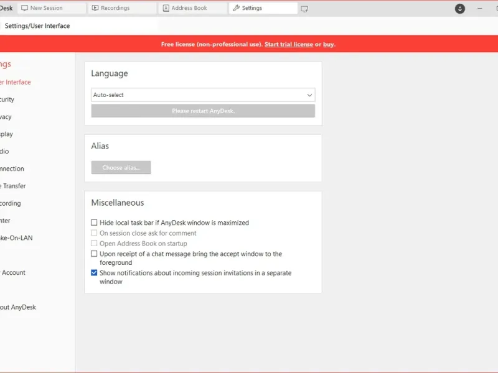Open Recording settings in sidebar
498x373 pixels.
(x=11, y=203)
